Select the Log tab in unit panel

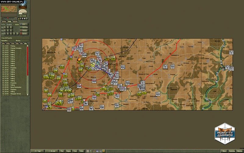coord(25,43)
